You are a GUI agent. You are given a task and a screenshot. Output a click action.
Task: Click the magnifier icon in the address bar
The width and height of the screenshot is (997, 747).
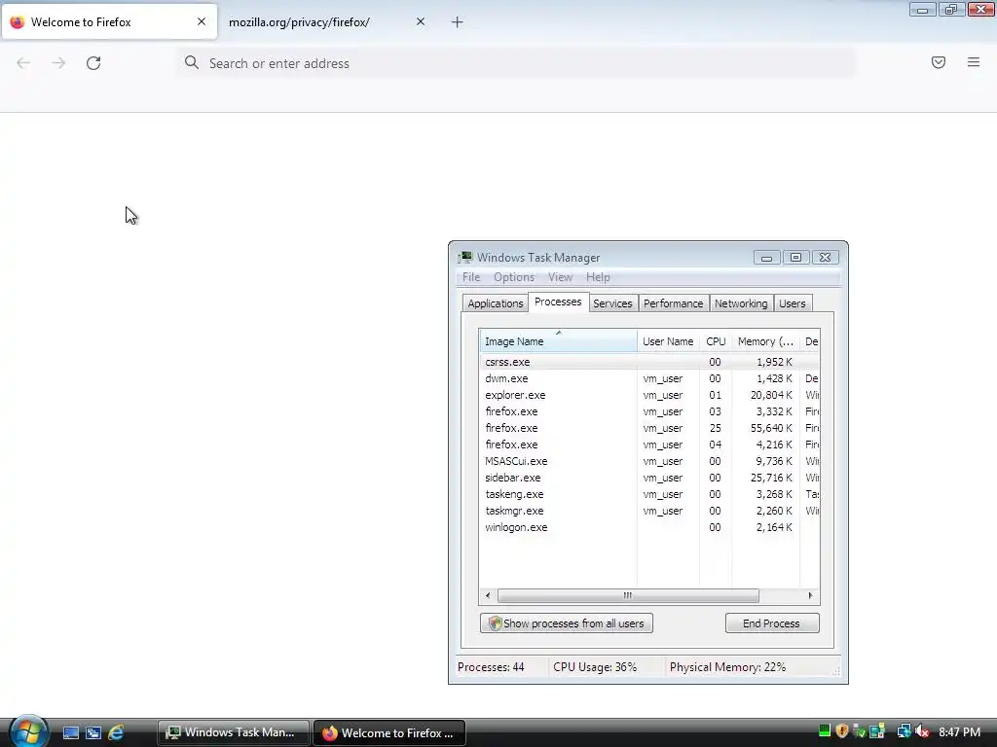pos(192,62)
